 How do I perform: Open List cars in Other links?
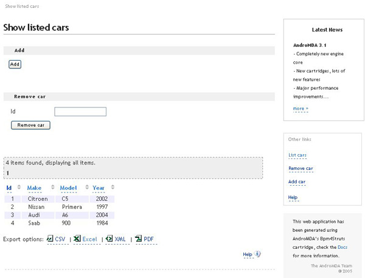pos(297,155)
